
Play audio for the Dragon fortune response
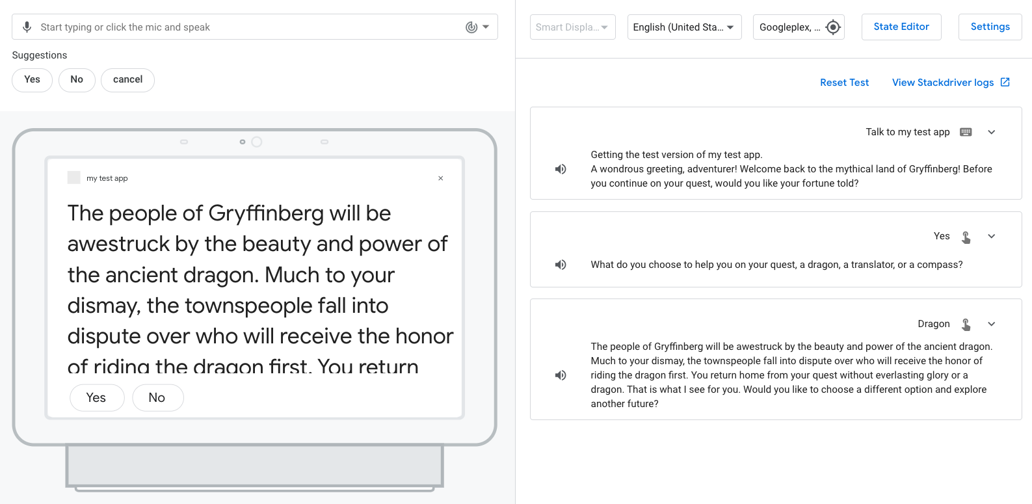561,375
